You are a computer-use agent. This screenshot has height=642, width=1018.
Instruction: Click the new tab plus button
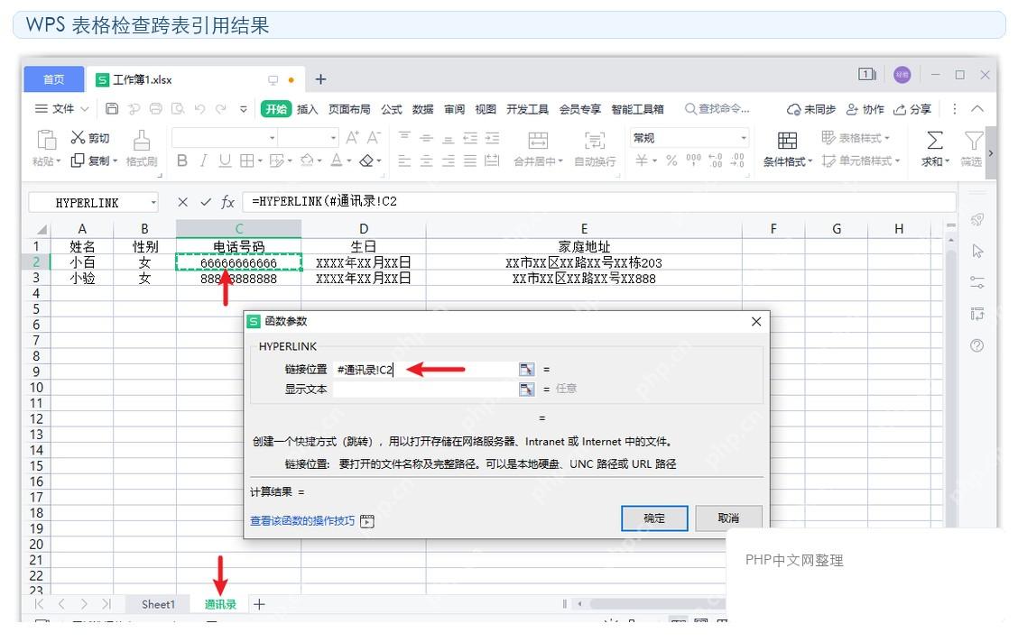click(320, 79)
